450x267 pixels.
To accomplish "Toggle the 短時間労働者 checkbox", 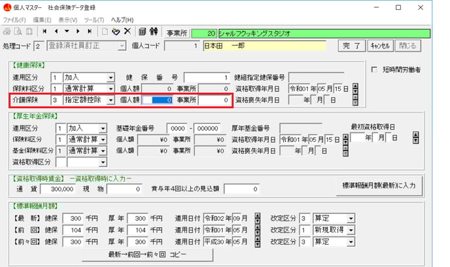I will pyautogui.click(x=374, y=69).
